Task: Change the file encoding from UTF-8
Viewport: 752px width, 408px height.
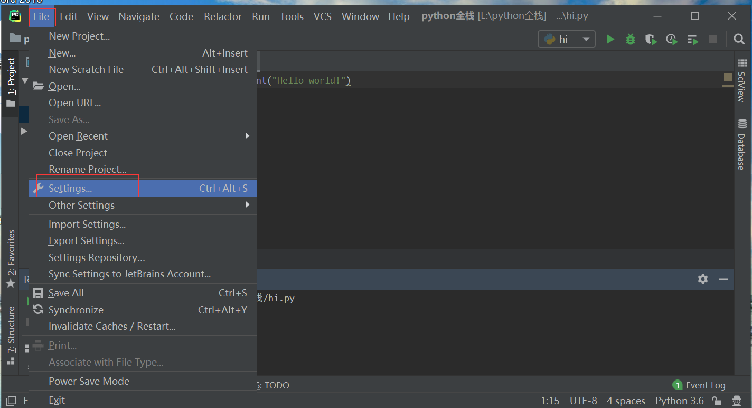Action: 584,401
